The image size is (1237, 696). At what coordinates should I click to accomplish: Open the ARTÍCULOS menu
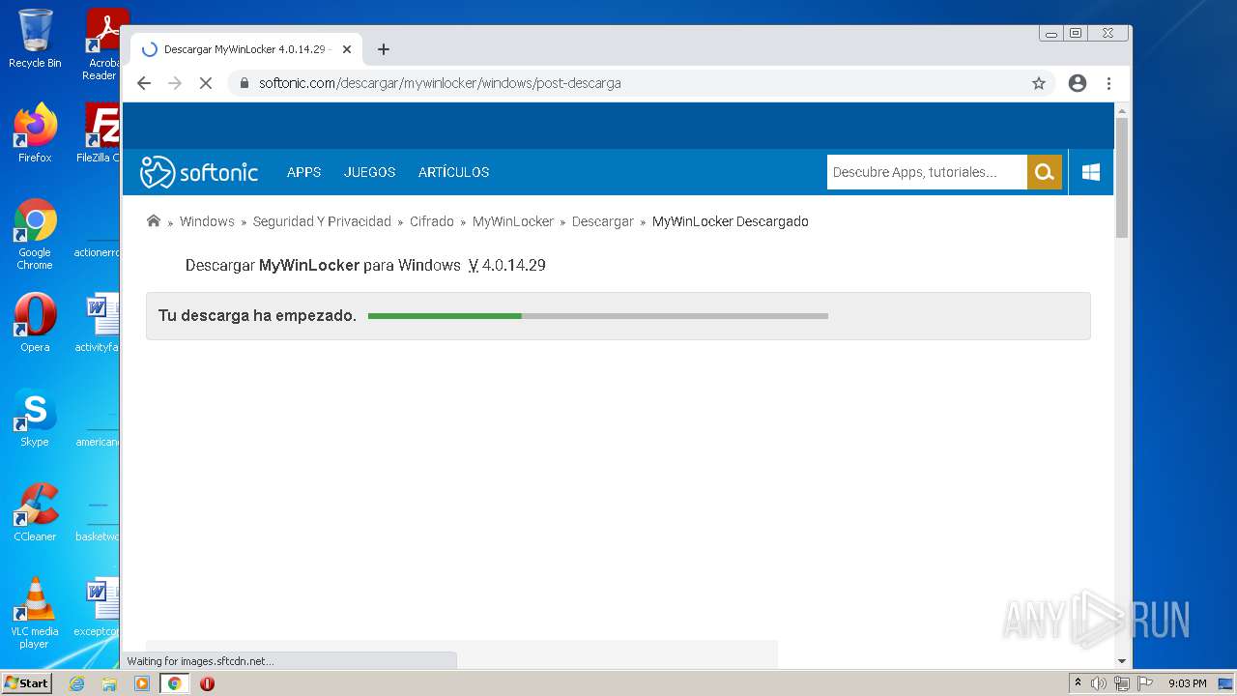coord(454,172)
